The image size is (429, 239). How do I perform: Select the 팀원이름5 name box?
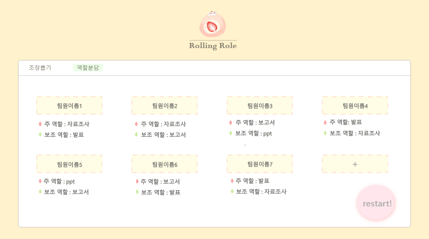[x=69, y=164]
